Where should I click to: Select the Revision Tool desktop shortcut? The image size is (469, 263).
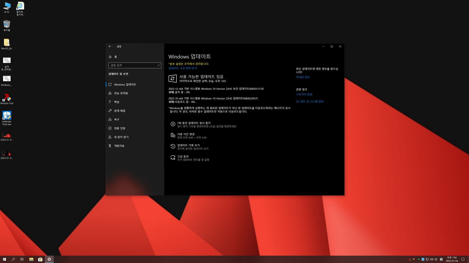tap(7, 99)
